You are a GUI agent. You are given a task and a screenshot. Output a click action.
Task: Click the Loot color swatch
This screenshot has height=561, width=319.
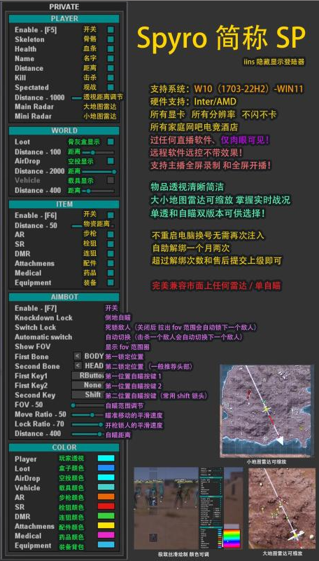[x=106, y=468]
